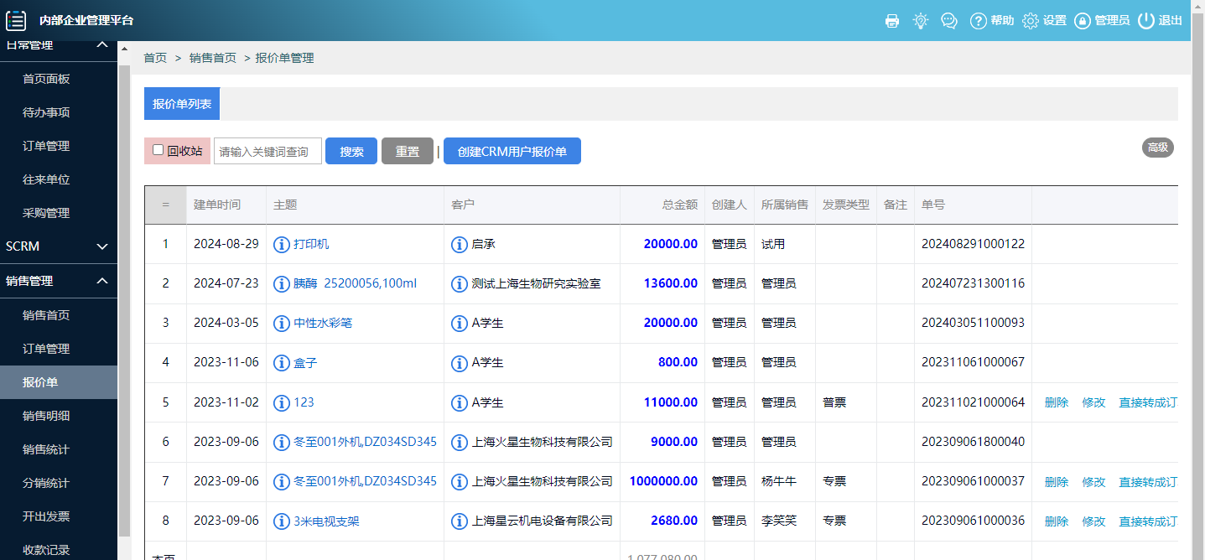Click the 帮助 help question mark icon
1205x560 pixels.
pyautogui.click(x=978, y=21)
